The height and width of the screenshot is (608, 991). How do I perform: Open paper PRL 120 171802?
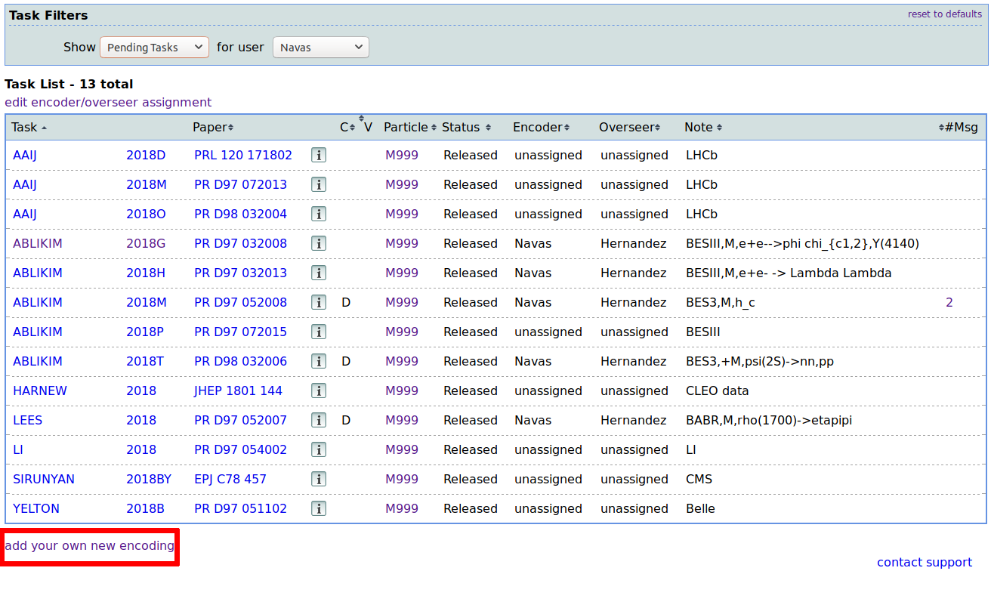click(x=243, y=155)
